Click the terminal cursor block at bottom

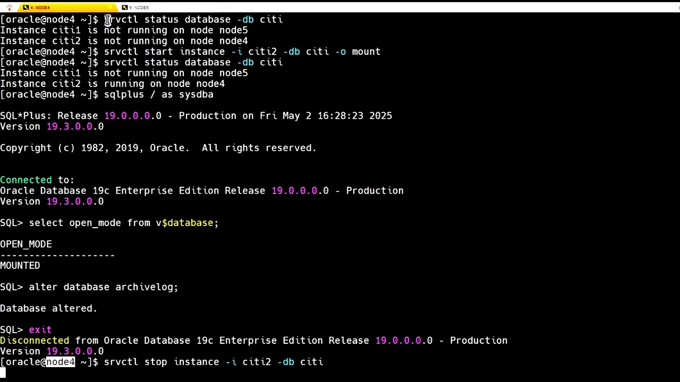click(3, 372)
